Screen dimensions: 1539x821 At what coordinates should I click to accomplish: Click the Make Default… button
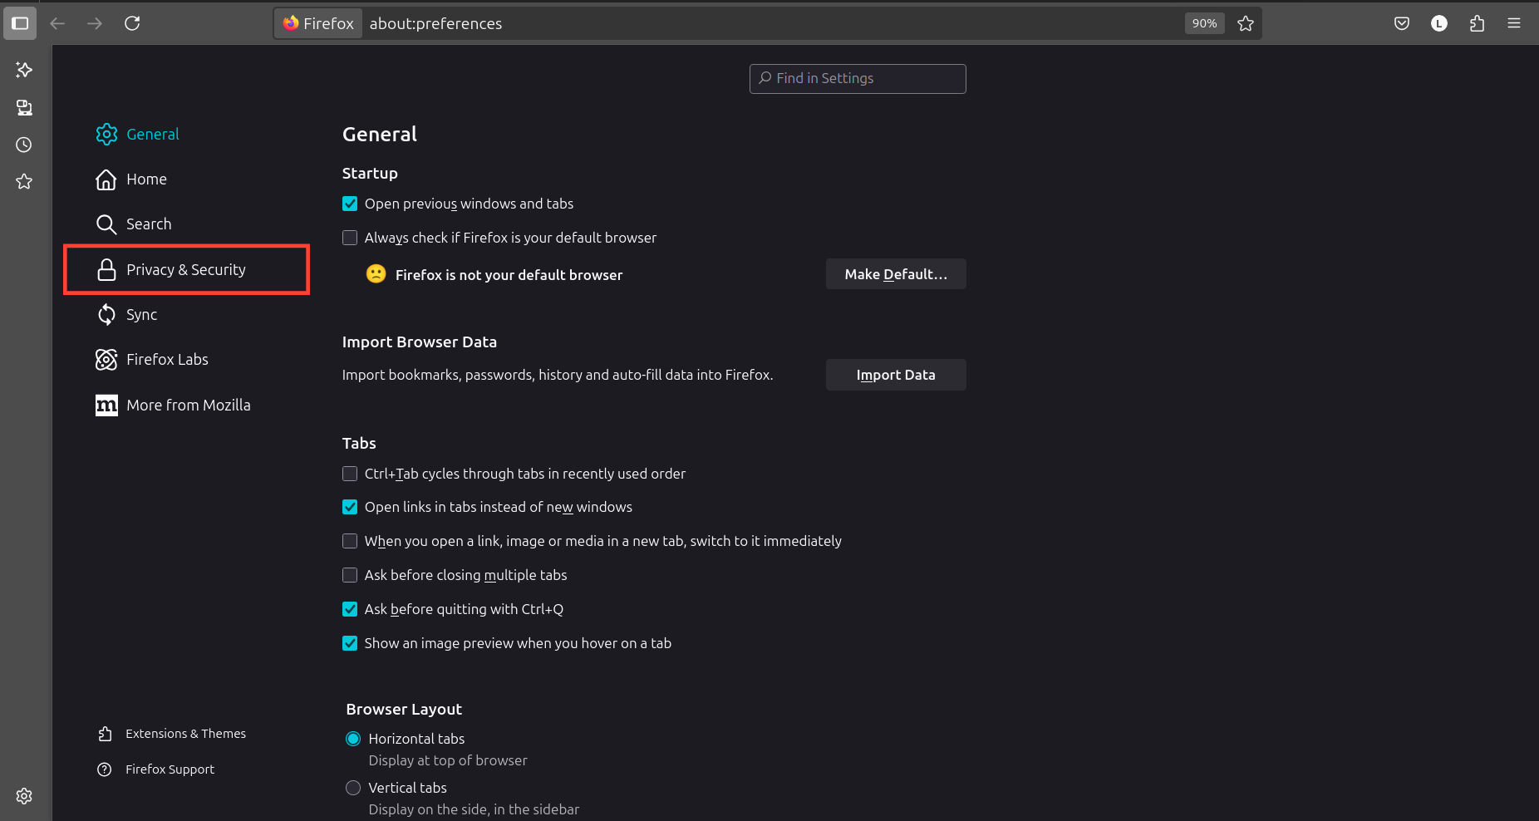(896, 274)
